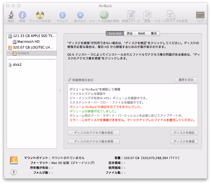This screenshot has height=184, width=211.
Task: Click the 履歴を消去 button
Action: tap(186, 80)
